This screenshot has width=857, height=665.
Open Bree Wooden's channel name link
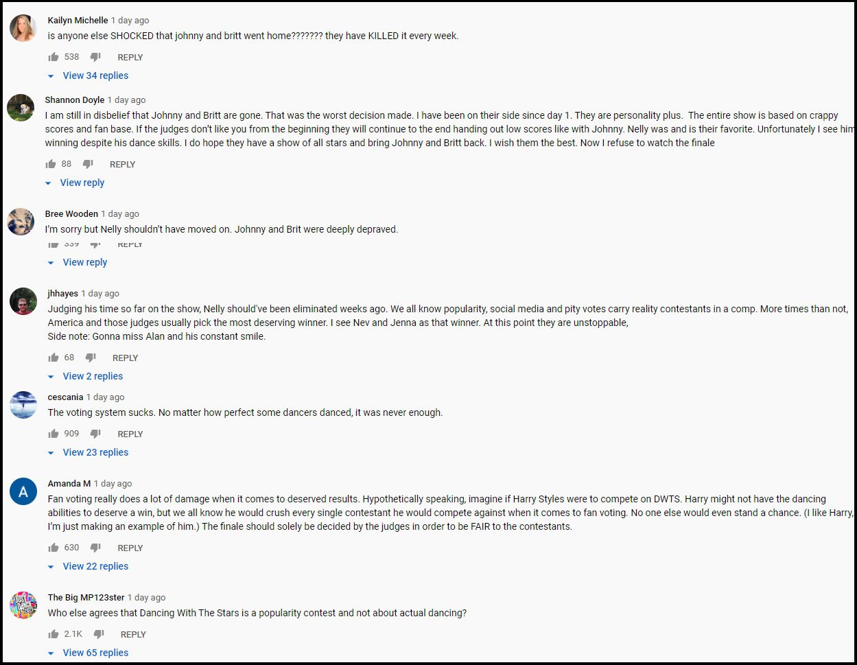coord(71,214)
